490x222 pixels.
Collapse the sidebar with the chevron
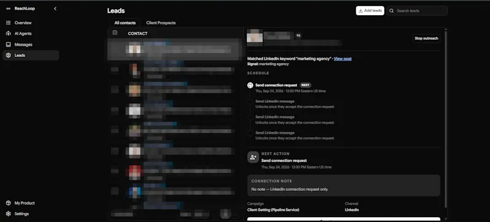point(55,9)
